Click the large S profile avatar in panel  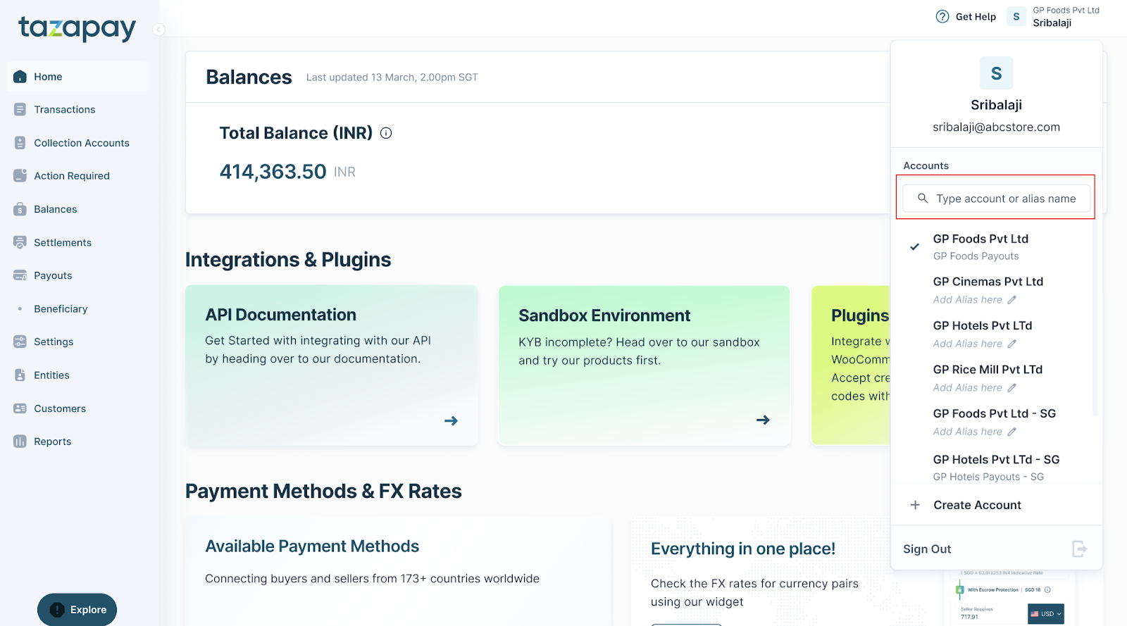click(x=996, y=73)
